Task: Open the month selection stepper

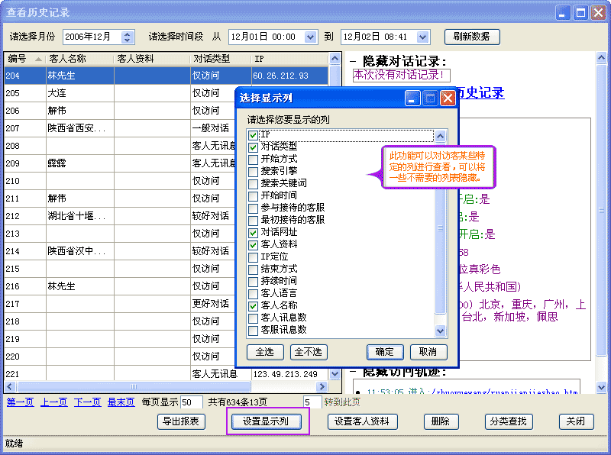Action: click(x=128, y=37)
